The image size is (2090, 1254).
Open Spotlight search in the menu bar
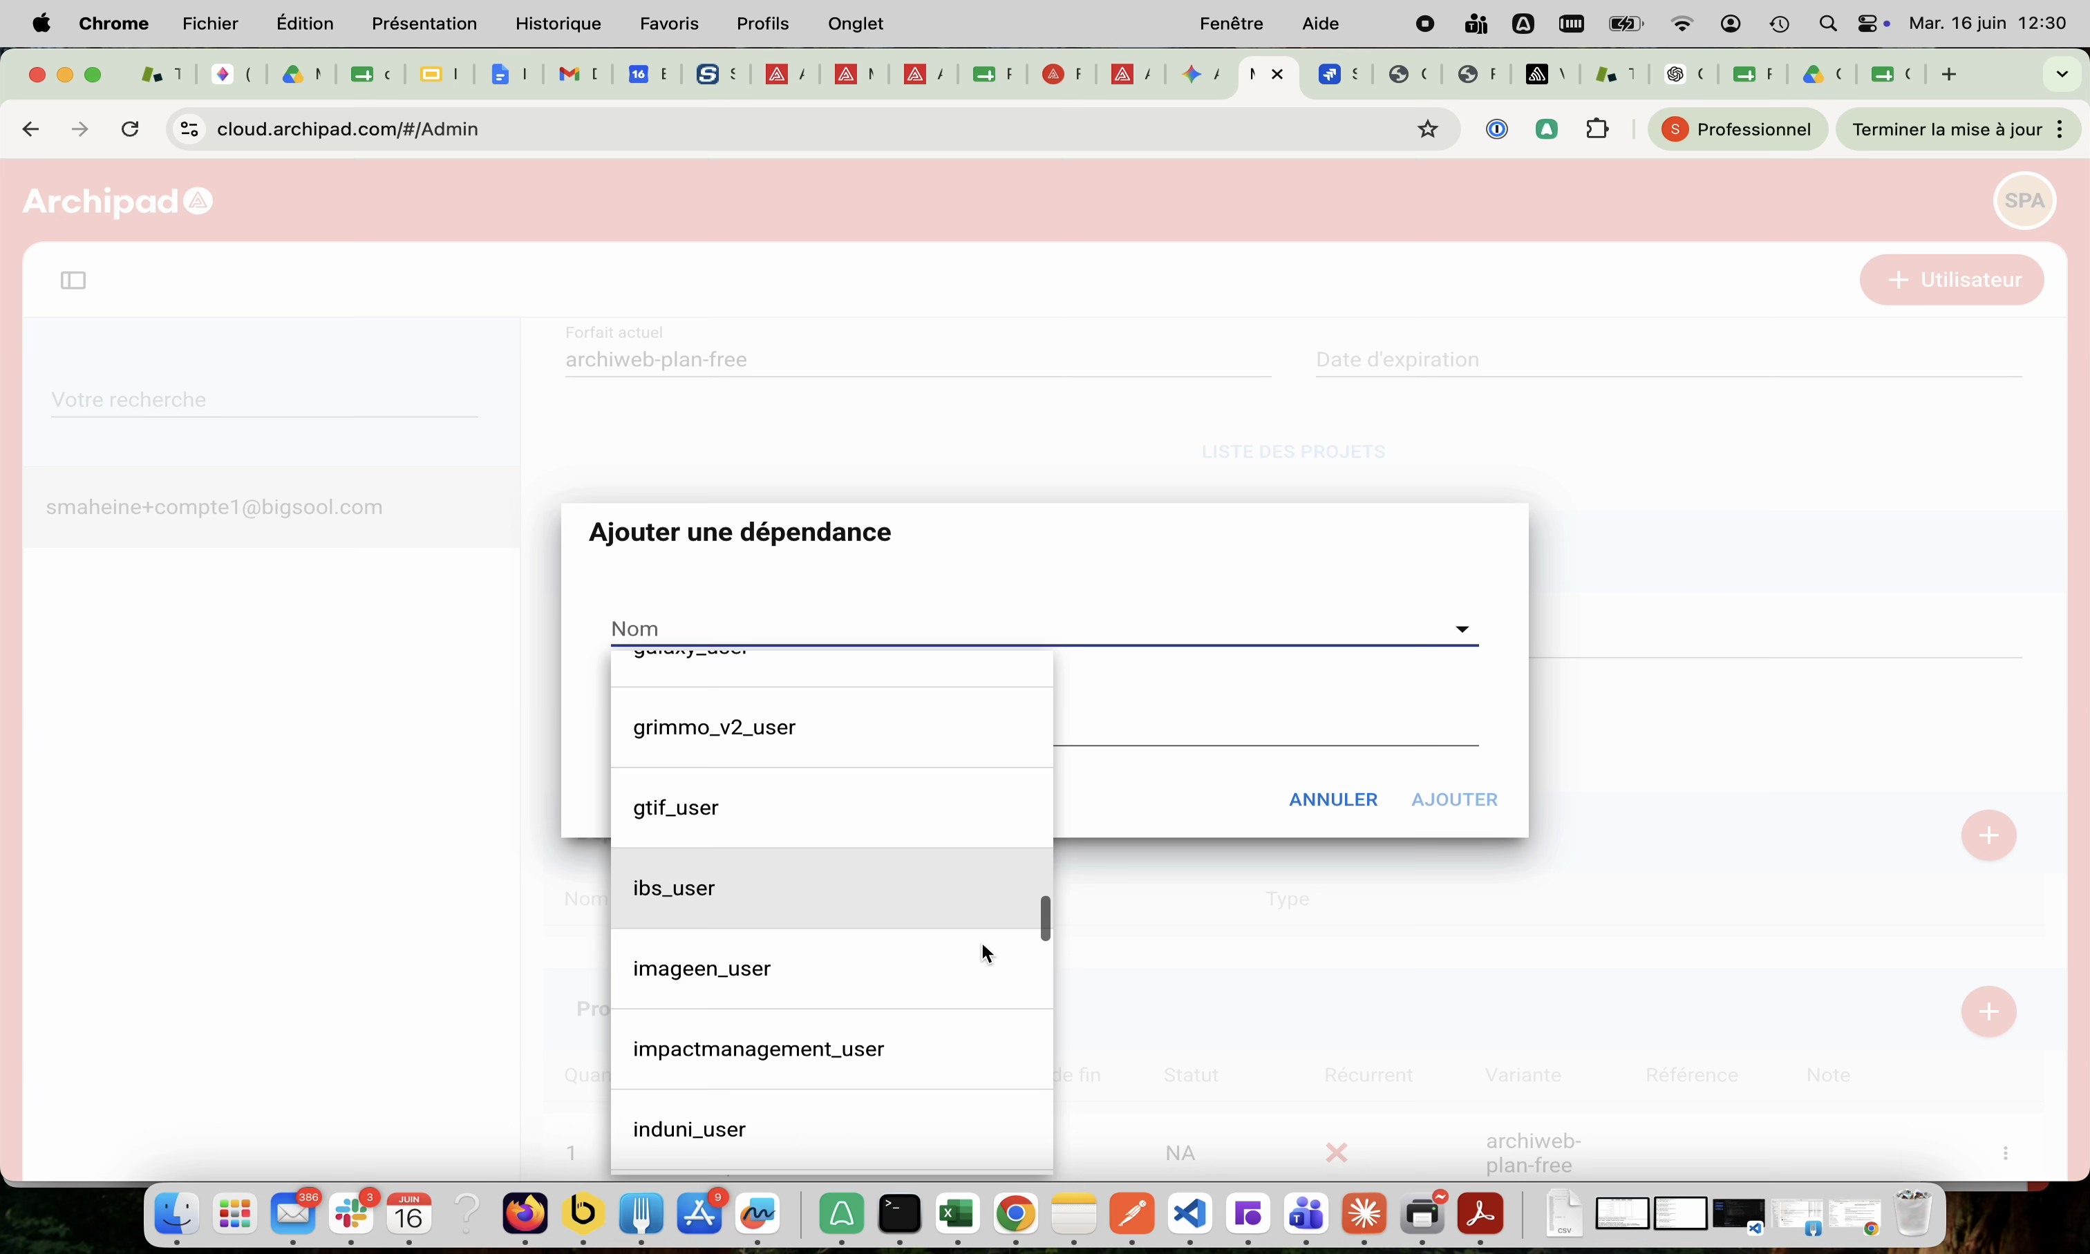point(1827,23)
